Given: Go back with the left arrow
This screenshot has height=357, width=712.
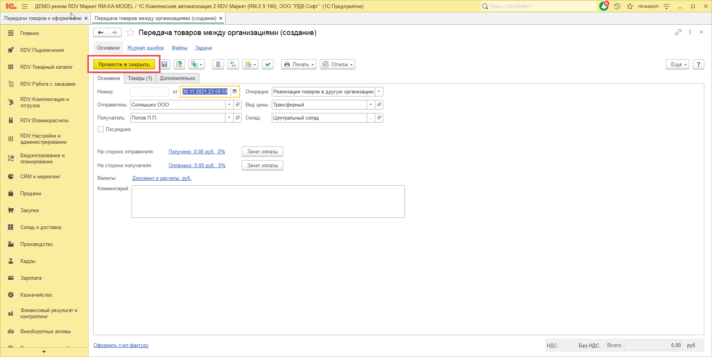Looking at the screenshot, I should [100, 33].
